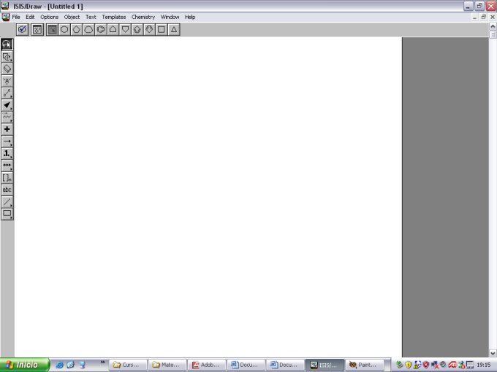
Task: Click the toolbar icon right of the checkmark
Action: (37, 30)
